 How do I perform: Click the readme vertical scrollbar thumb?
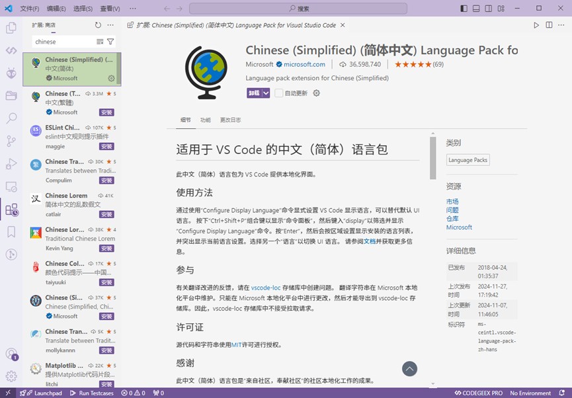[x=433, y=158]
